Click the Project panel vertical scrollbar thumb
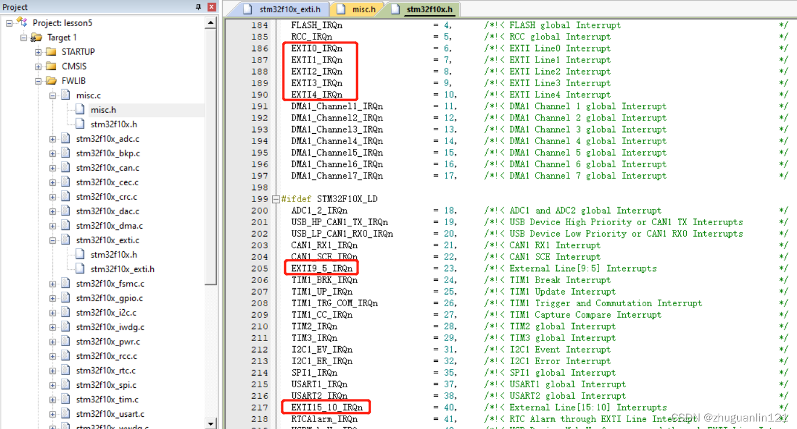 tap(211, 156)
